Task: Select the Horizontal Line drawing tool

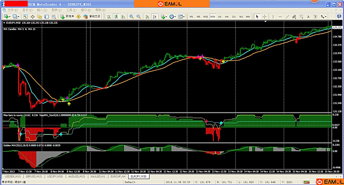Action: 280,17
